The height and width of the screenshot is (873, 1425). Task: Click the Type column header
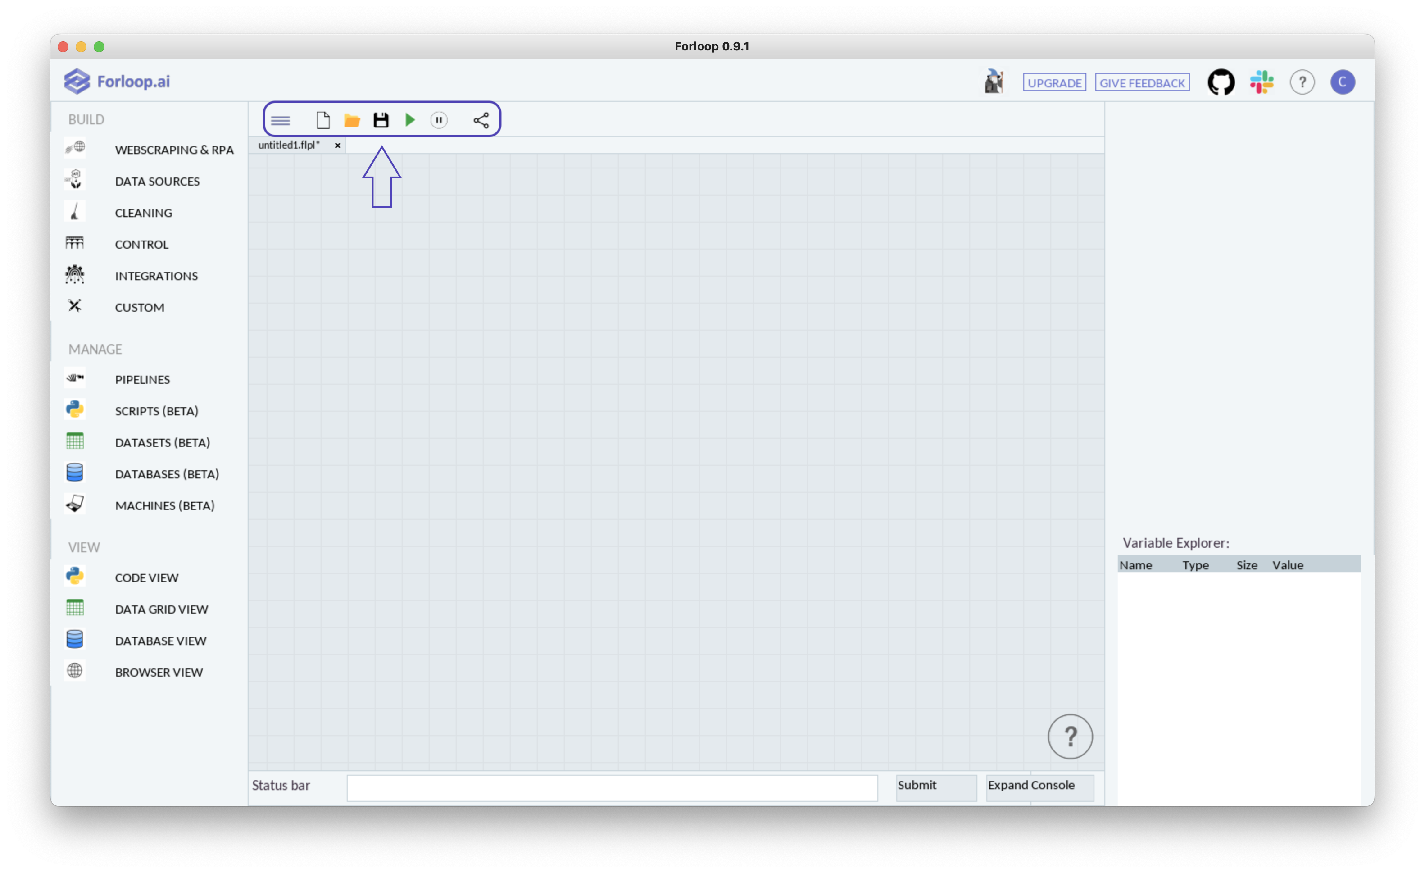coord(1195,565)
